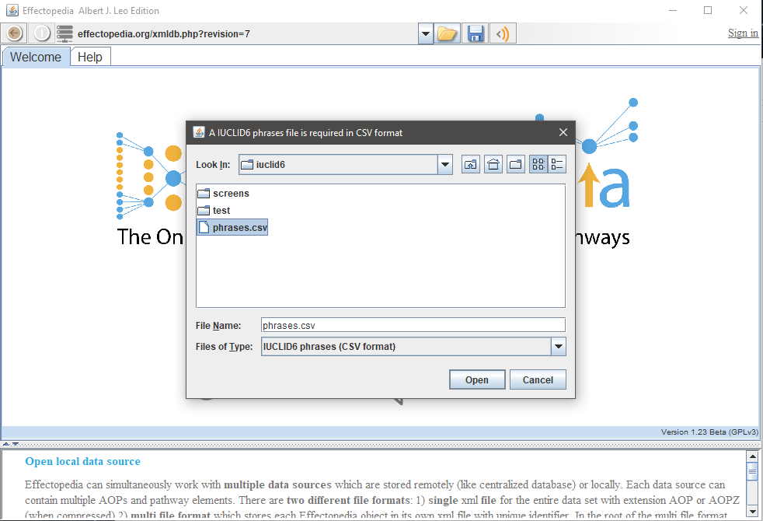
Task: Select the test folder
Action: coord(214,211)
